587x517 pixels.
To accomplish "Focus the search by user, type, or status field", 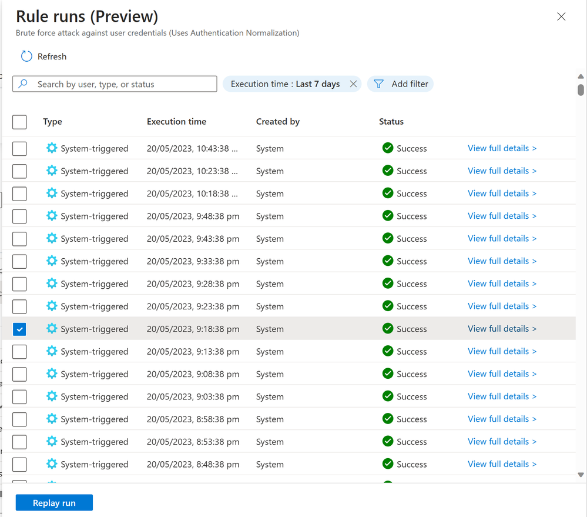I will tap(115, 84).
